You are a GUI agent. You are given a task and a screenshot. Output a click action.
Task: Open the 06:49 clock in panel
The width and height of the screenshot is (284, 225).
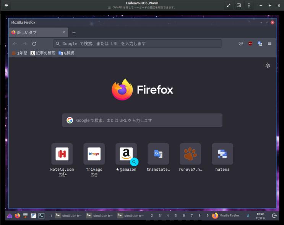pos(260,216)
